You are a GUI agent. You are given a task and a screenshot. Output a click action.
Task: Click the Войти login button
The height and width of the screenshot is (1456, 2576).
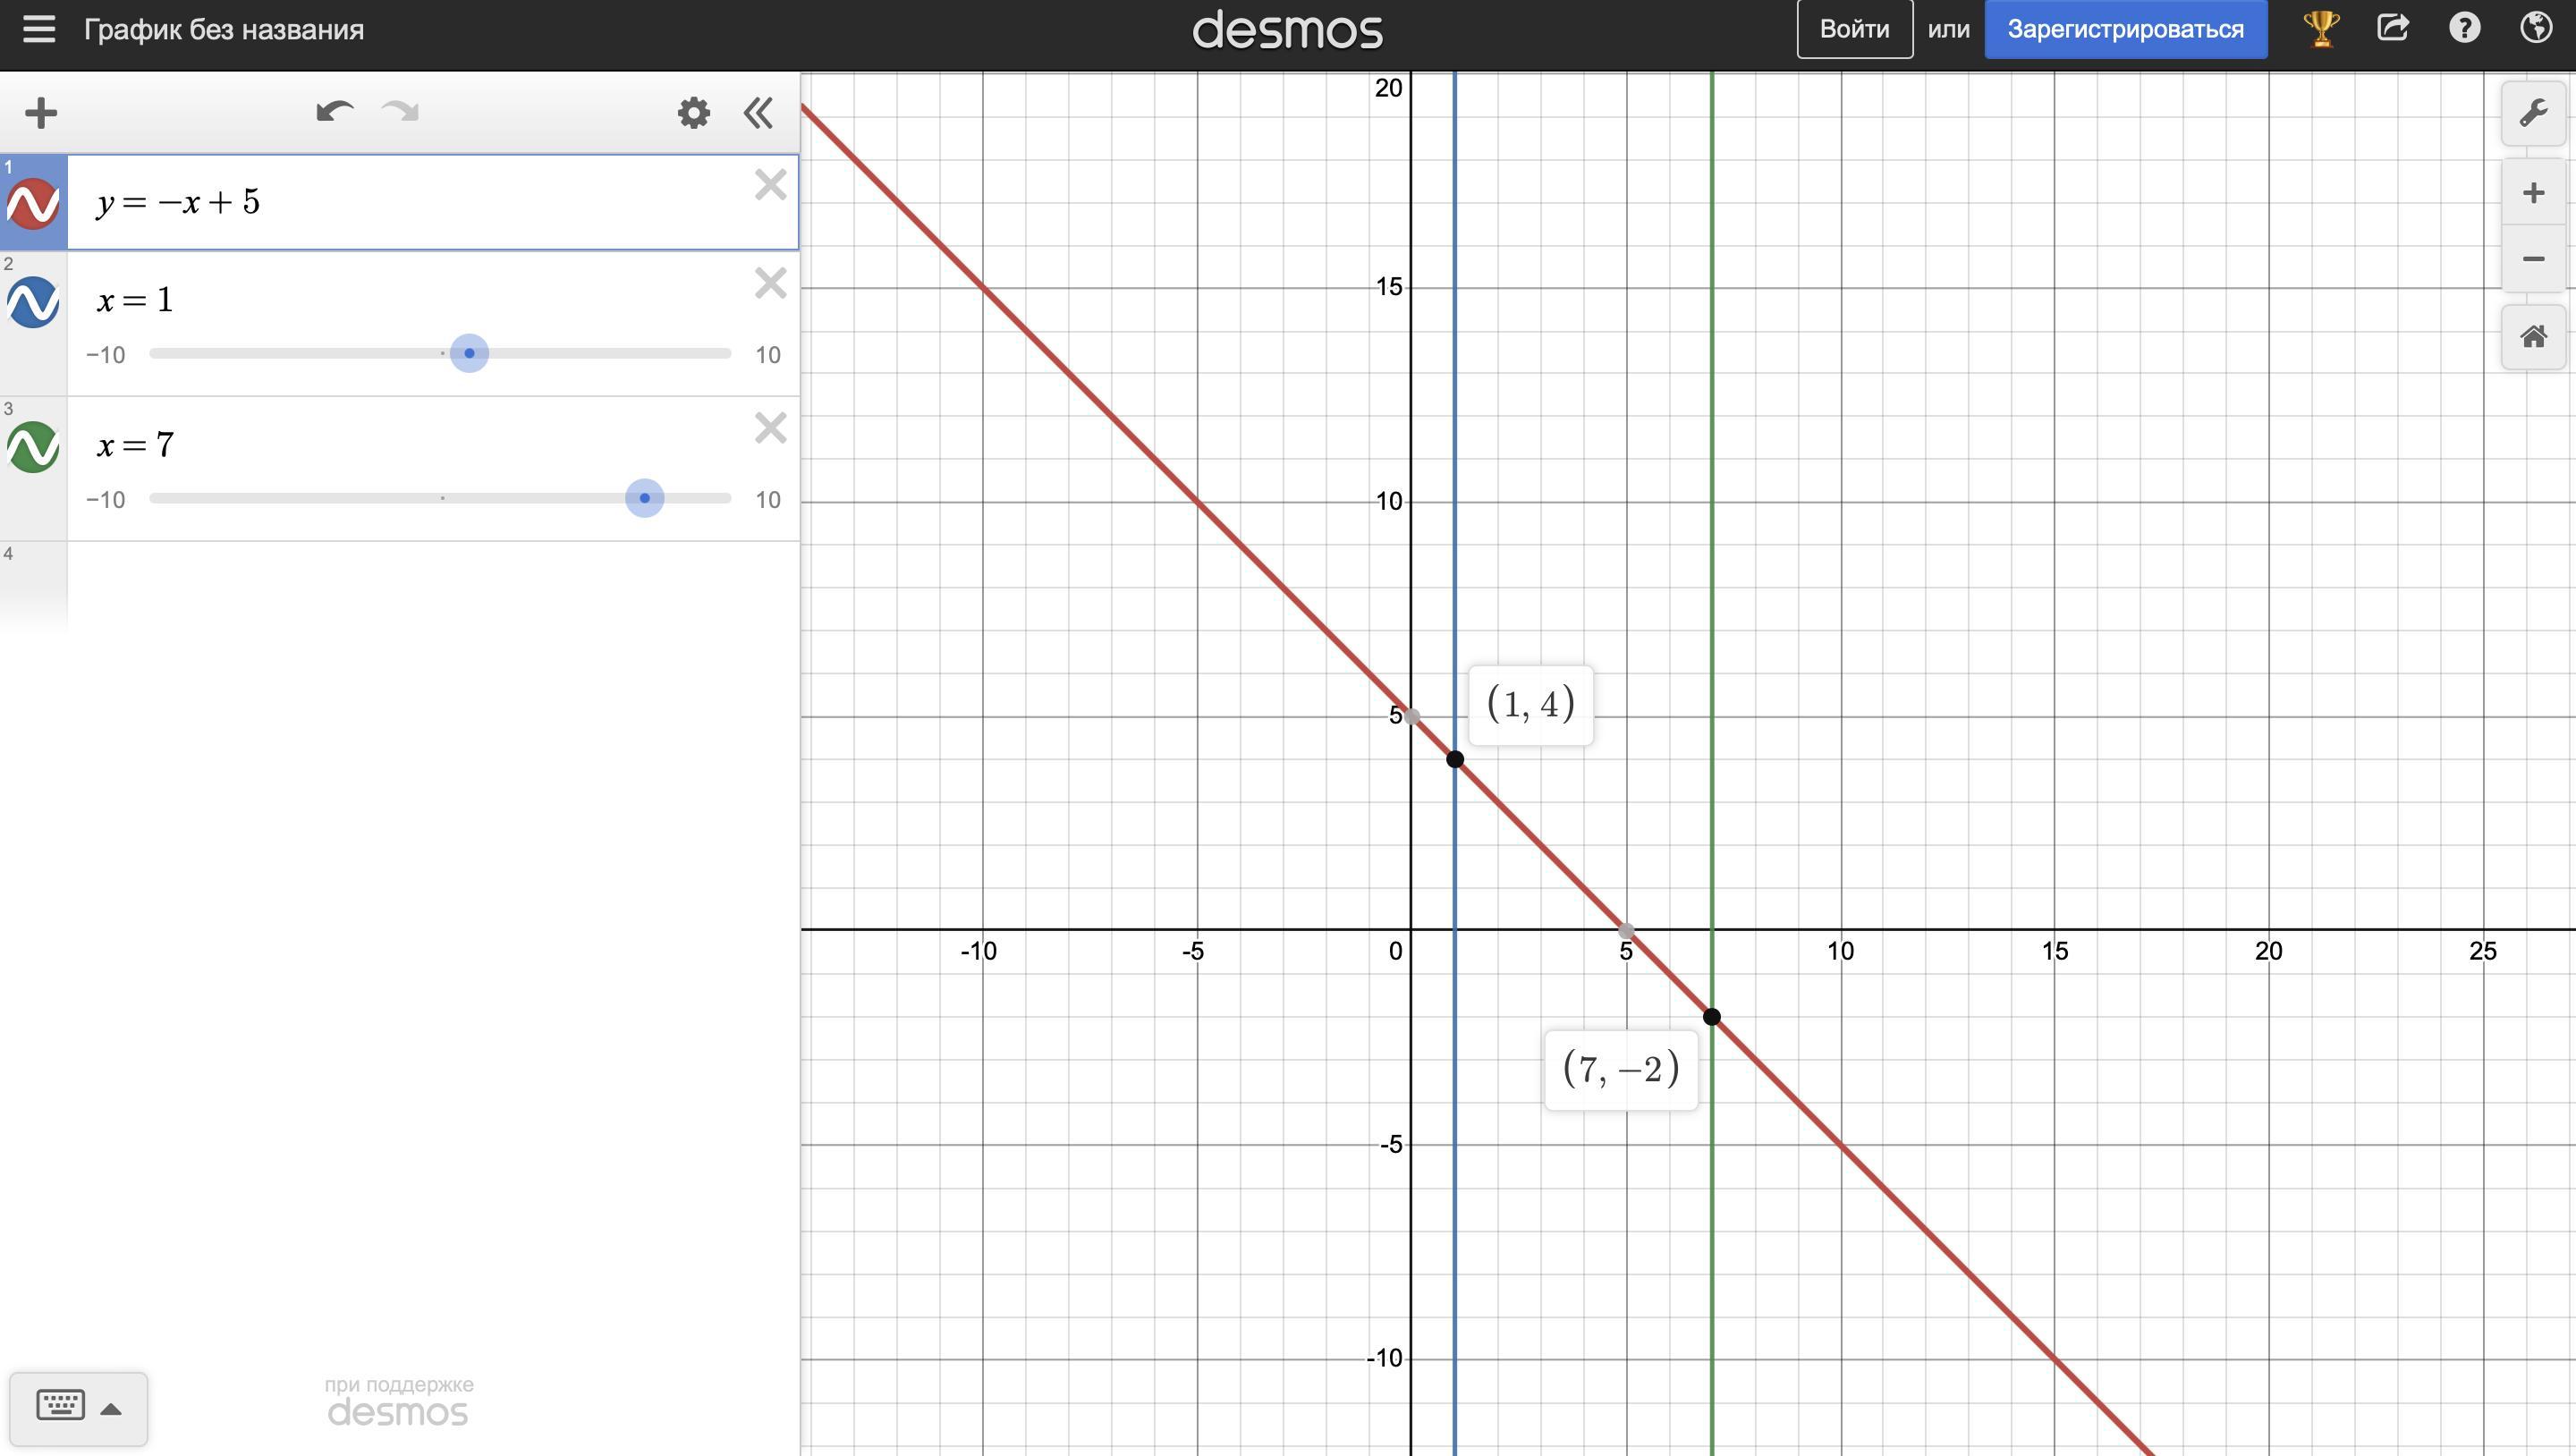[x=1854, y=29]
